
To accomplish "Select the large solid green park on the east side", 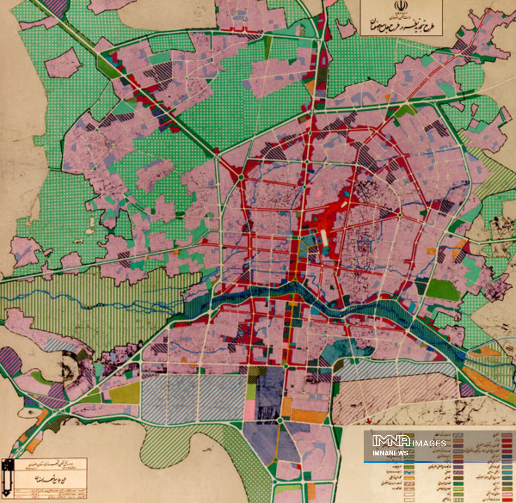I will (x=443, y=289).
